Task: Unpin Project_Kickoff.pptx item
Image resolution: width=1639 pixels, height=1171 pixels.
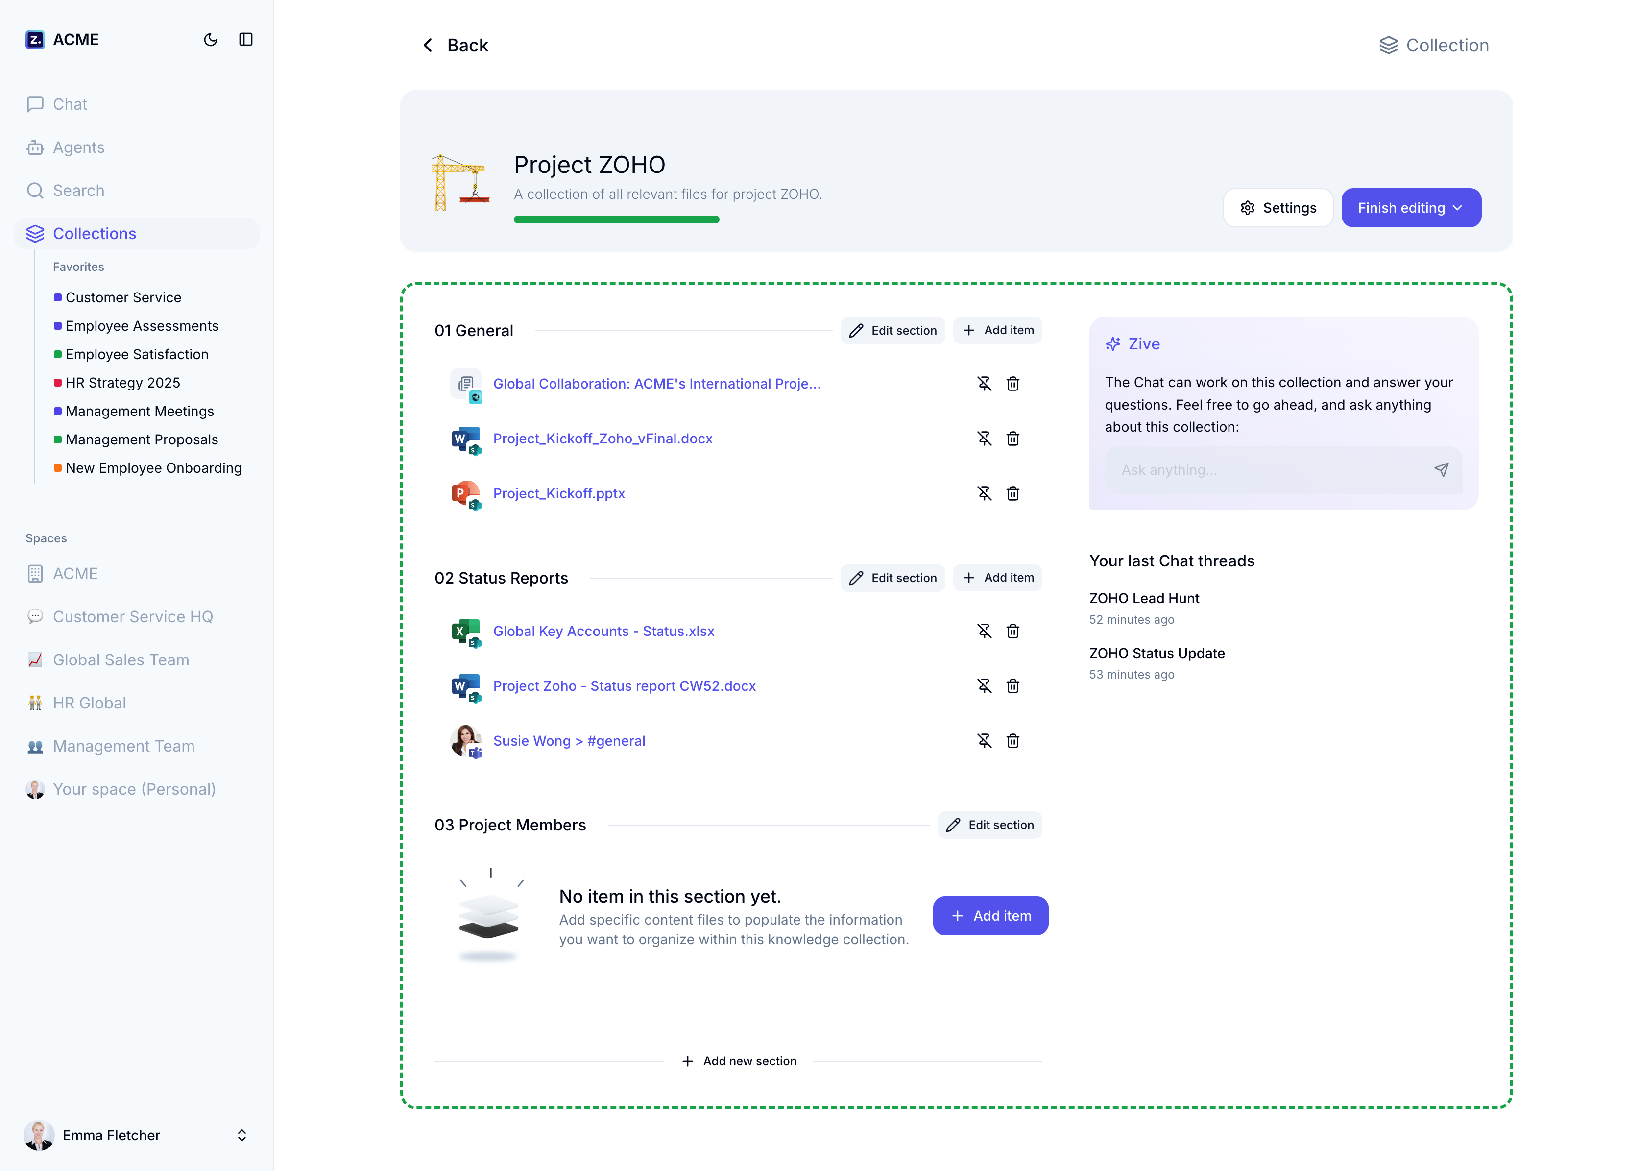Action: coord(984,493)
